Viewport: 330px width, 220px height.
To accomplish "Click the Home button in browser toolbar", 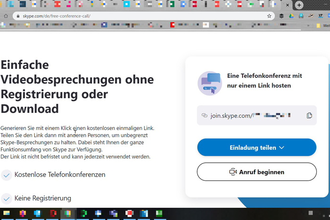I will [x=6, y=16].
